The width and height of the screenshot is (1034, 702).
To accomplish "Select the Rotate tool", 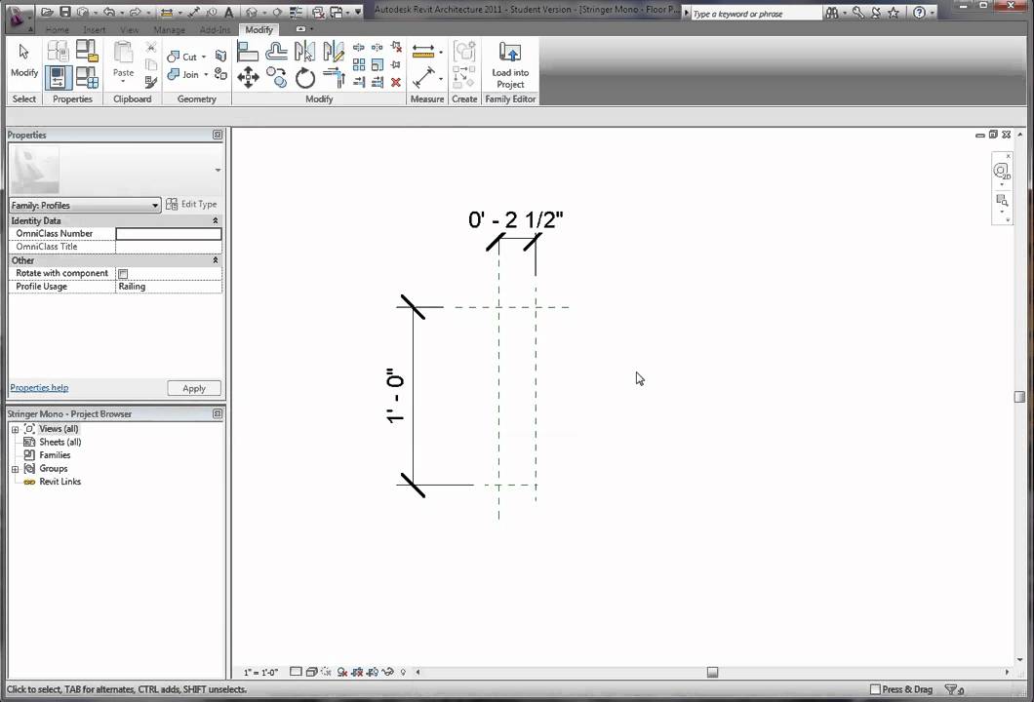I will (x=305, y=78).
